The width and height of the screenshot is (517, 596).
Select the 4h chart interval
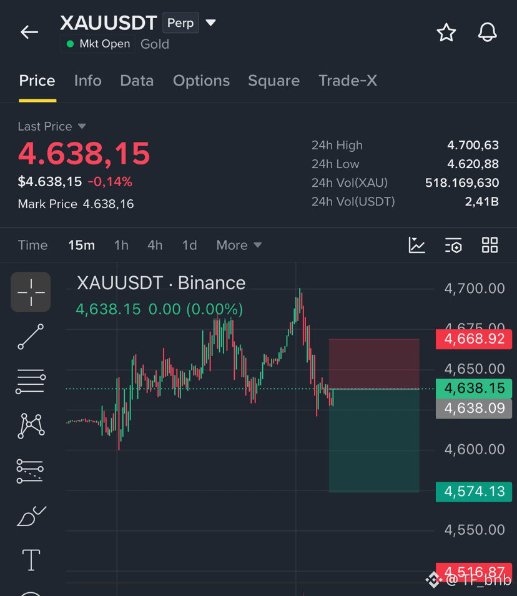[x=155, y=245]
